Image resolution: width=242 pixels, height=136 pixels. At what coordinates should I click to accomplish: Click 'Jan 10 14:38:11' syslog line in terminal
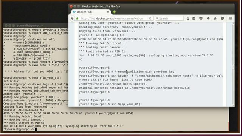coord(63,126)
